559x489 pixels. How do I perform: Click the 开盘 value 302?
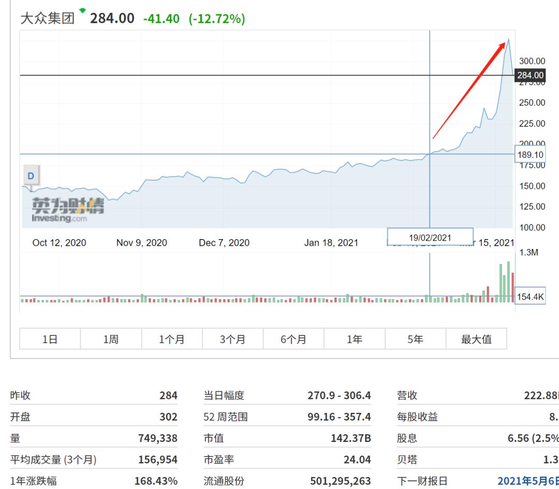[168, 417]
